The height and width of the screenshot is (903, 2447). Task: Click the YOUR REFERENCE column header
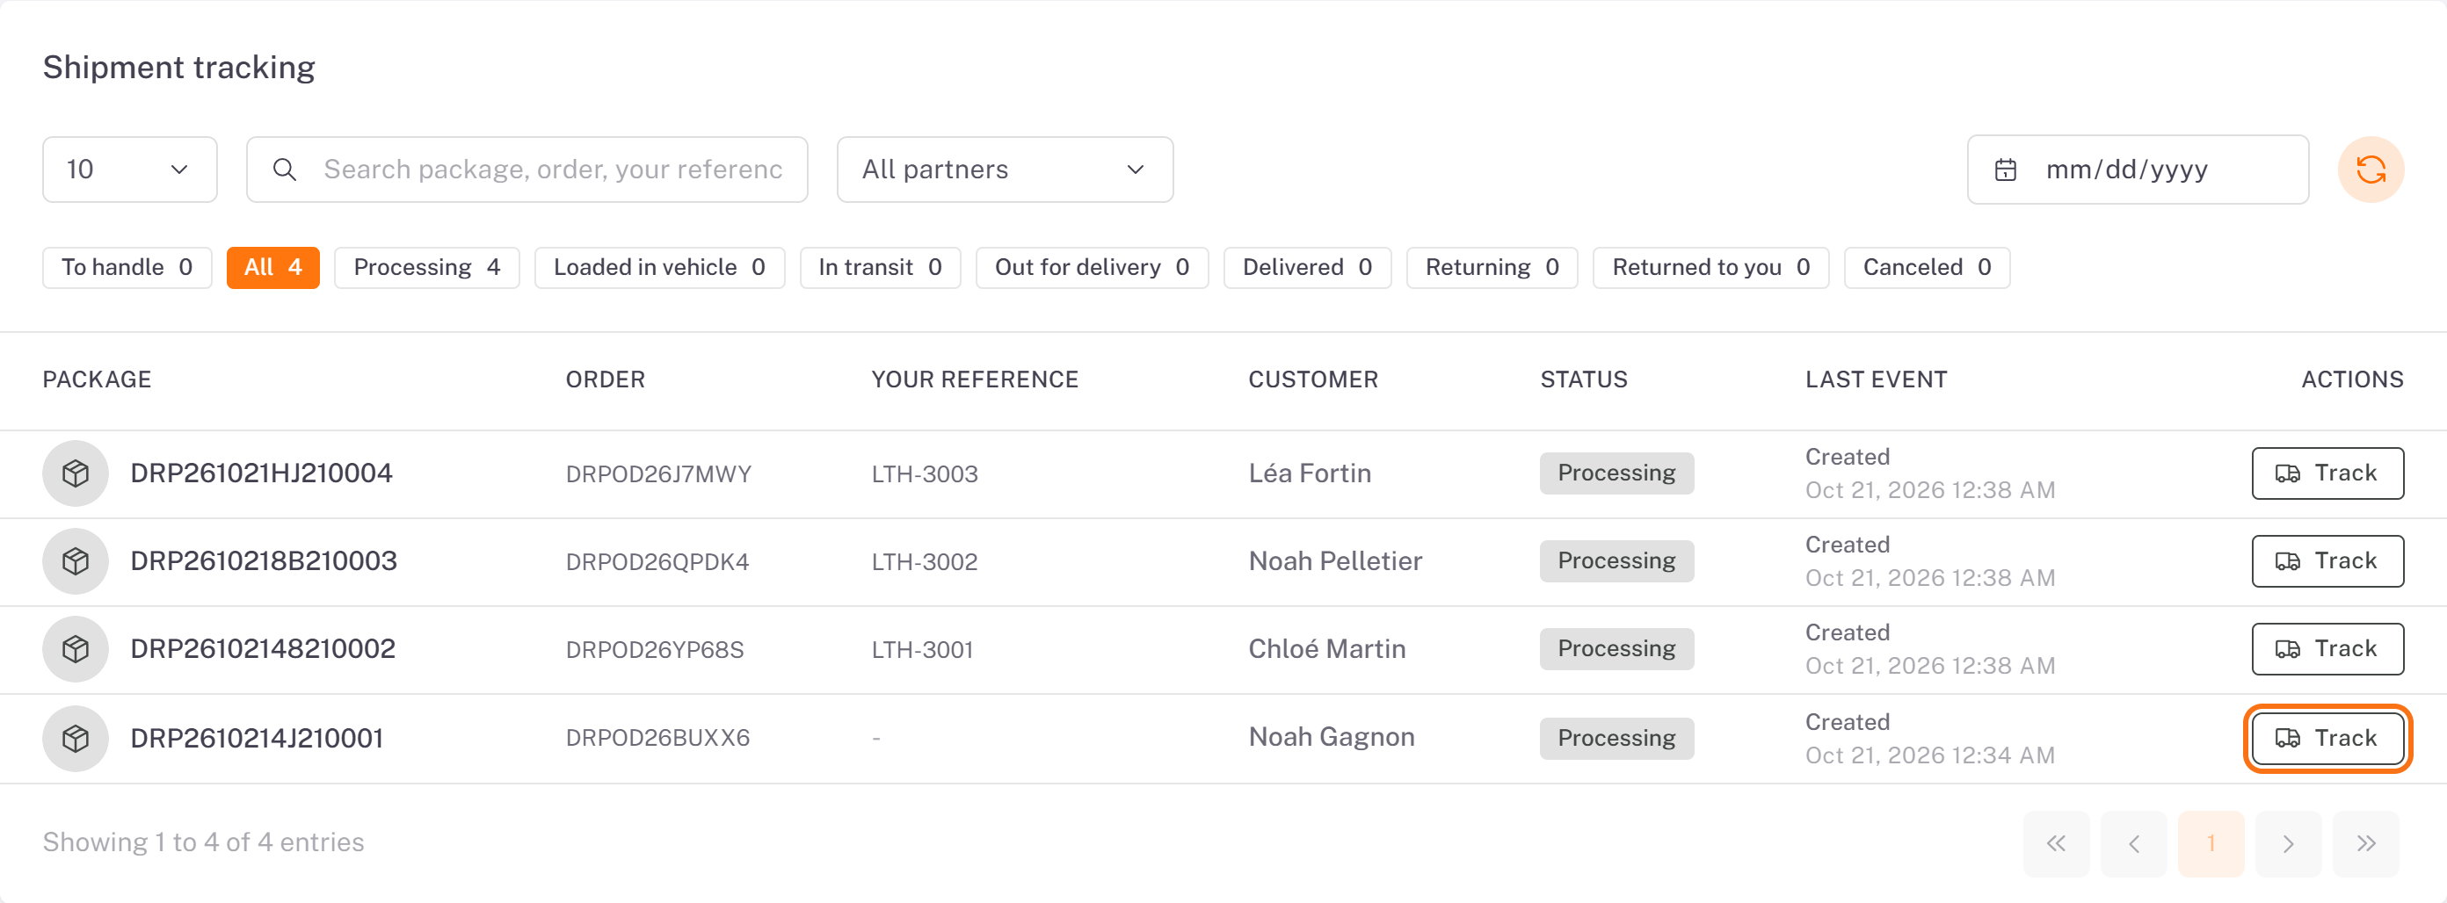[x=975, y=379]
